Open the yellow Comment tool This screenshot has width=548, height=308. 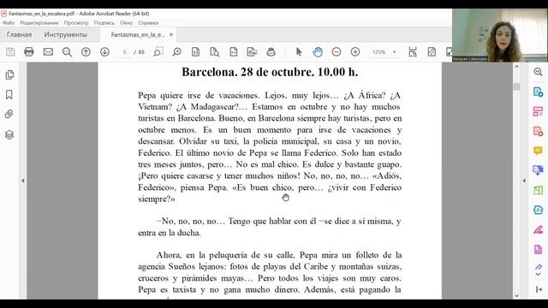click(538, 151)
